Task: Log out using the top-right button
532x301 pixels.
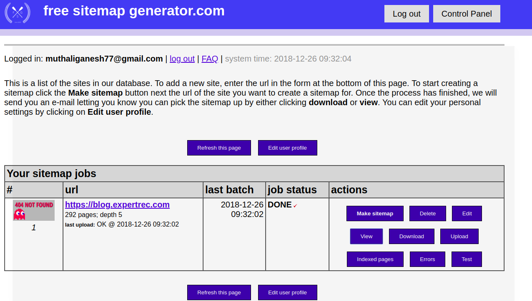Action: [x=407, y=14]
